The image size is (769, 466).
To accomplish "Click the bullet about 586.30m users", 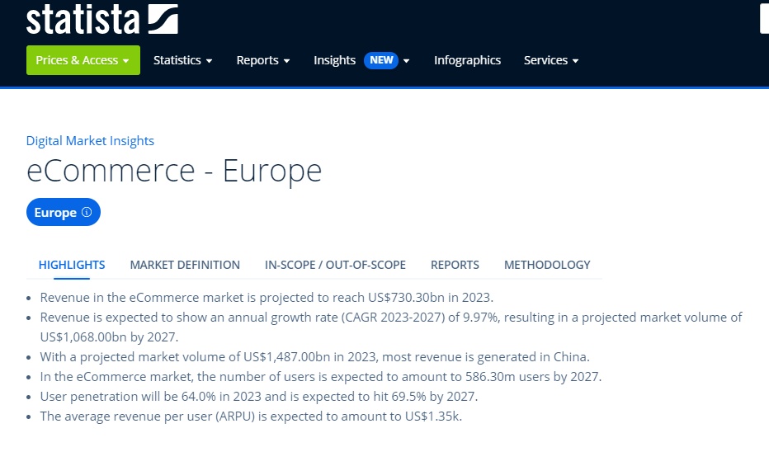I will tap(321, 377).
